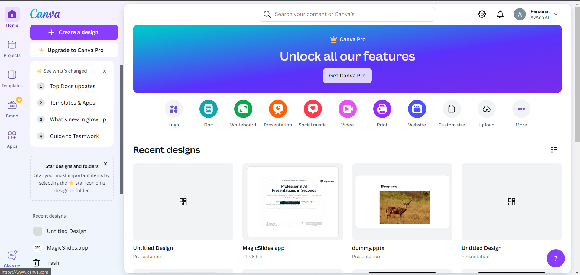Open the Brand hub icon
Screen dimensions: 580x275
12,105
